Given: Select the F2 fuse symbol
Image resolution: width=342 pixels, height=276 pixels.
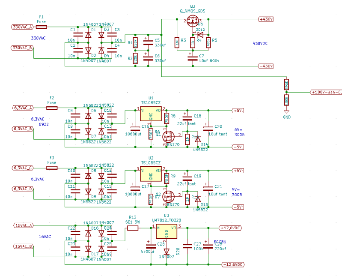Looking at the screenshot, I should coord(52,108).
